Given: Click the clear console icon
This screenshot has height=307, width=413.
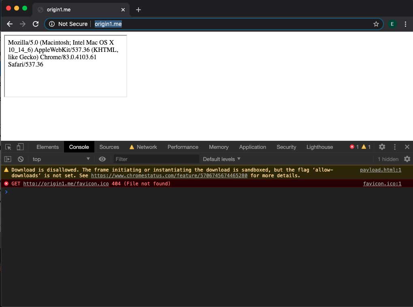Looking at the screenshot, I should point(20,159).
